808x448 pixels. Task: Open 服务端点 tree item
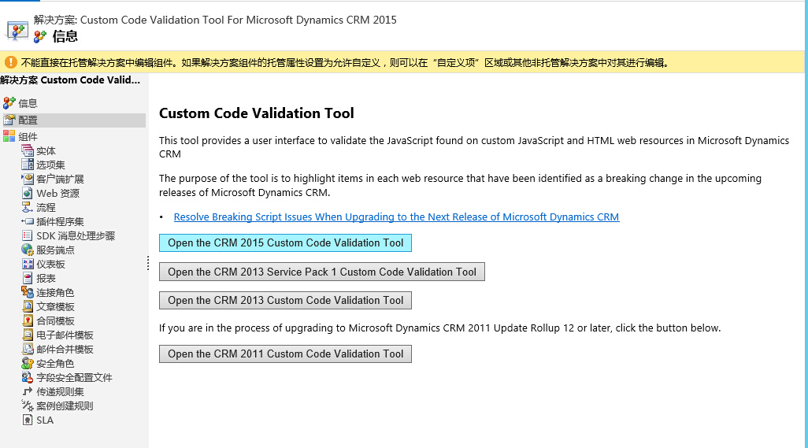click(x=55, y=250)
